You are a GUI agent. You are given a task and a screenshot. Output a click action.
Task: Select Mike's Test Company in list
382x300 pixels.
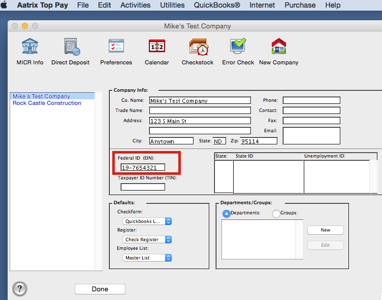point(52,96)
